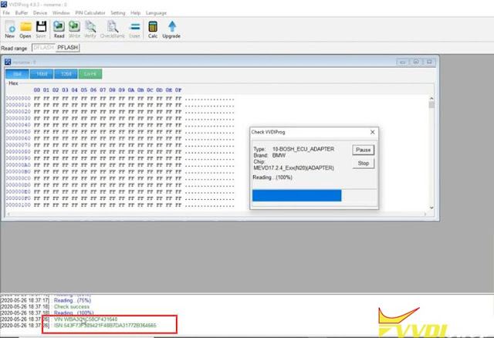Click chip name MEVD17.2.4 text in dialog

293,168
